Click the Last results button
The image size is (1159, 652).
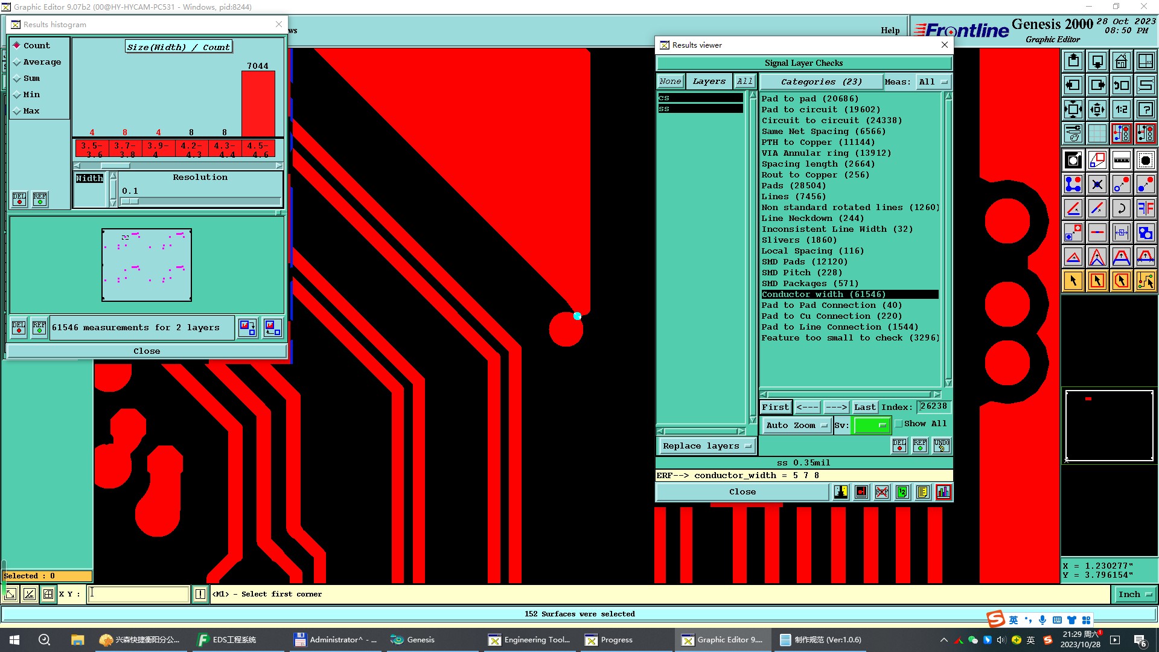pos(864,407)
